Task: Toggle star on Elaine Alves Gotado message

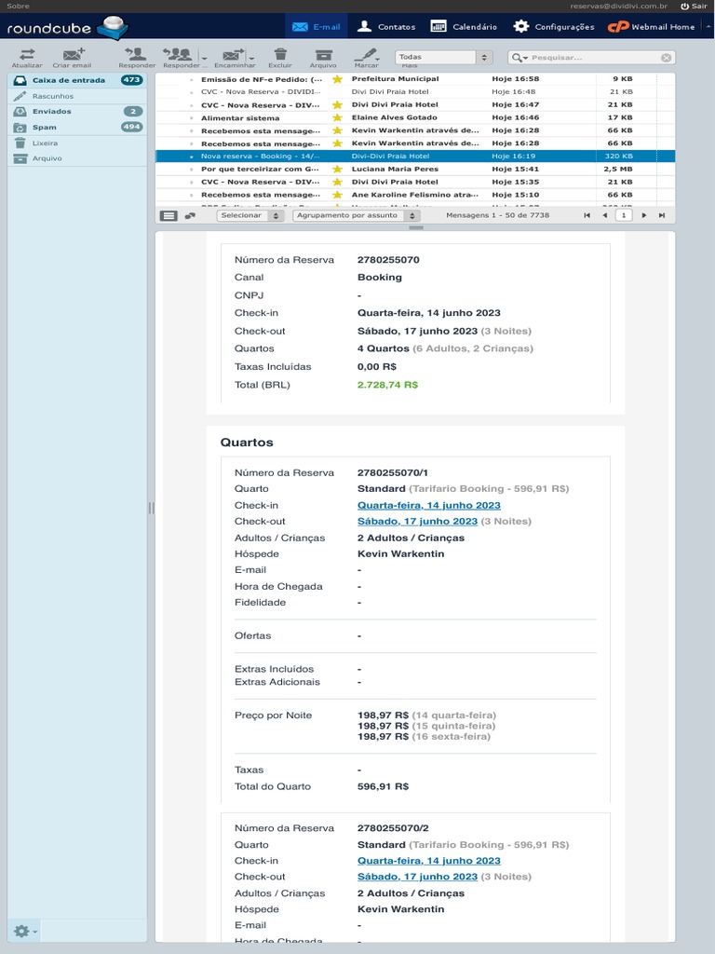Action: [337, 117]
